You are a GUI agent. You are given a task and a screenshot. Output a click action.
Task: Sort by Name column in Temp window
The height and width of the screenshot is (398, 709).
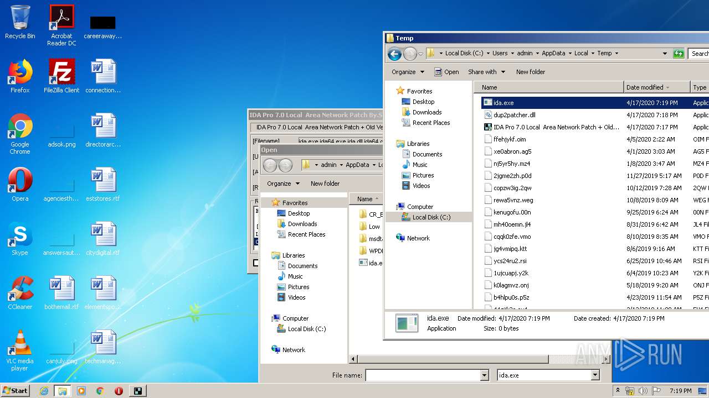[548, 87]
